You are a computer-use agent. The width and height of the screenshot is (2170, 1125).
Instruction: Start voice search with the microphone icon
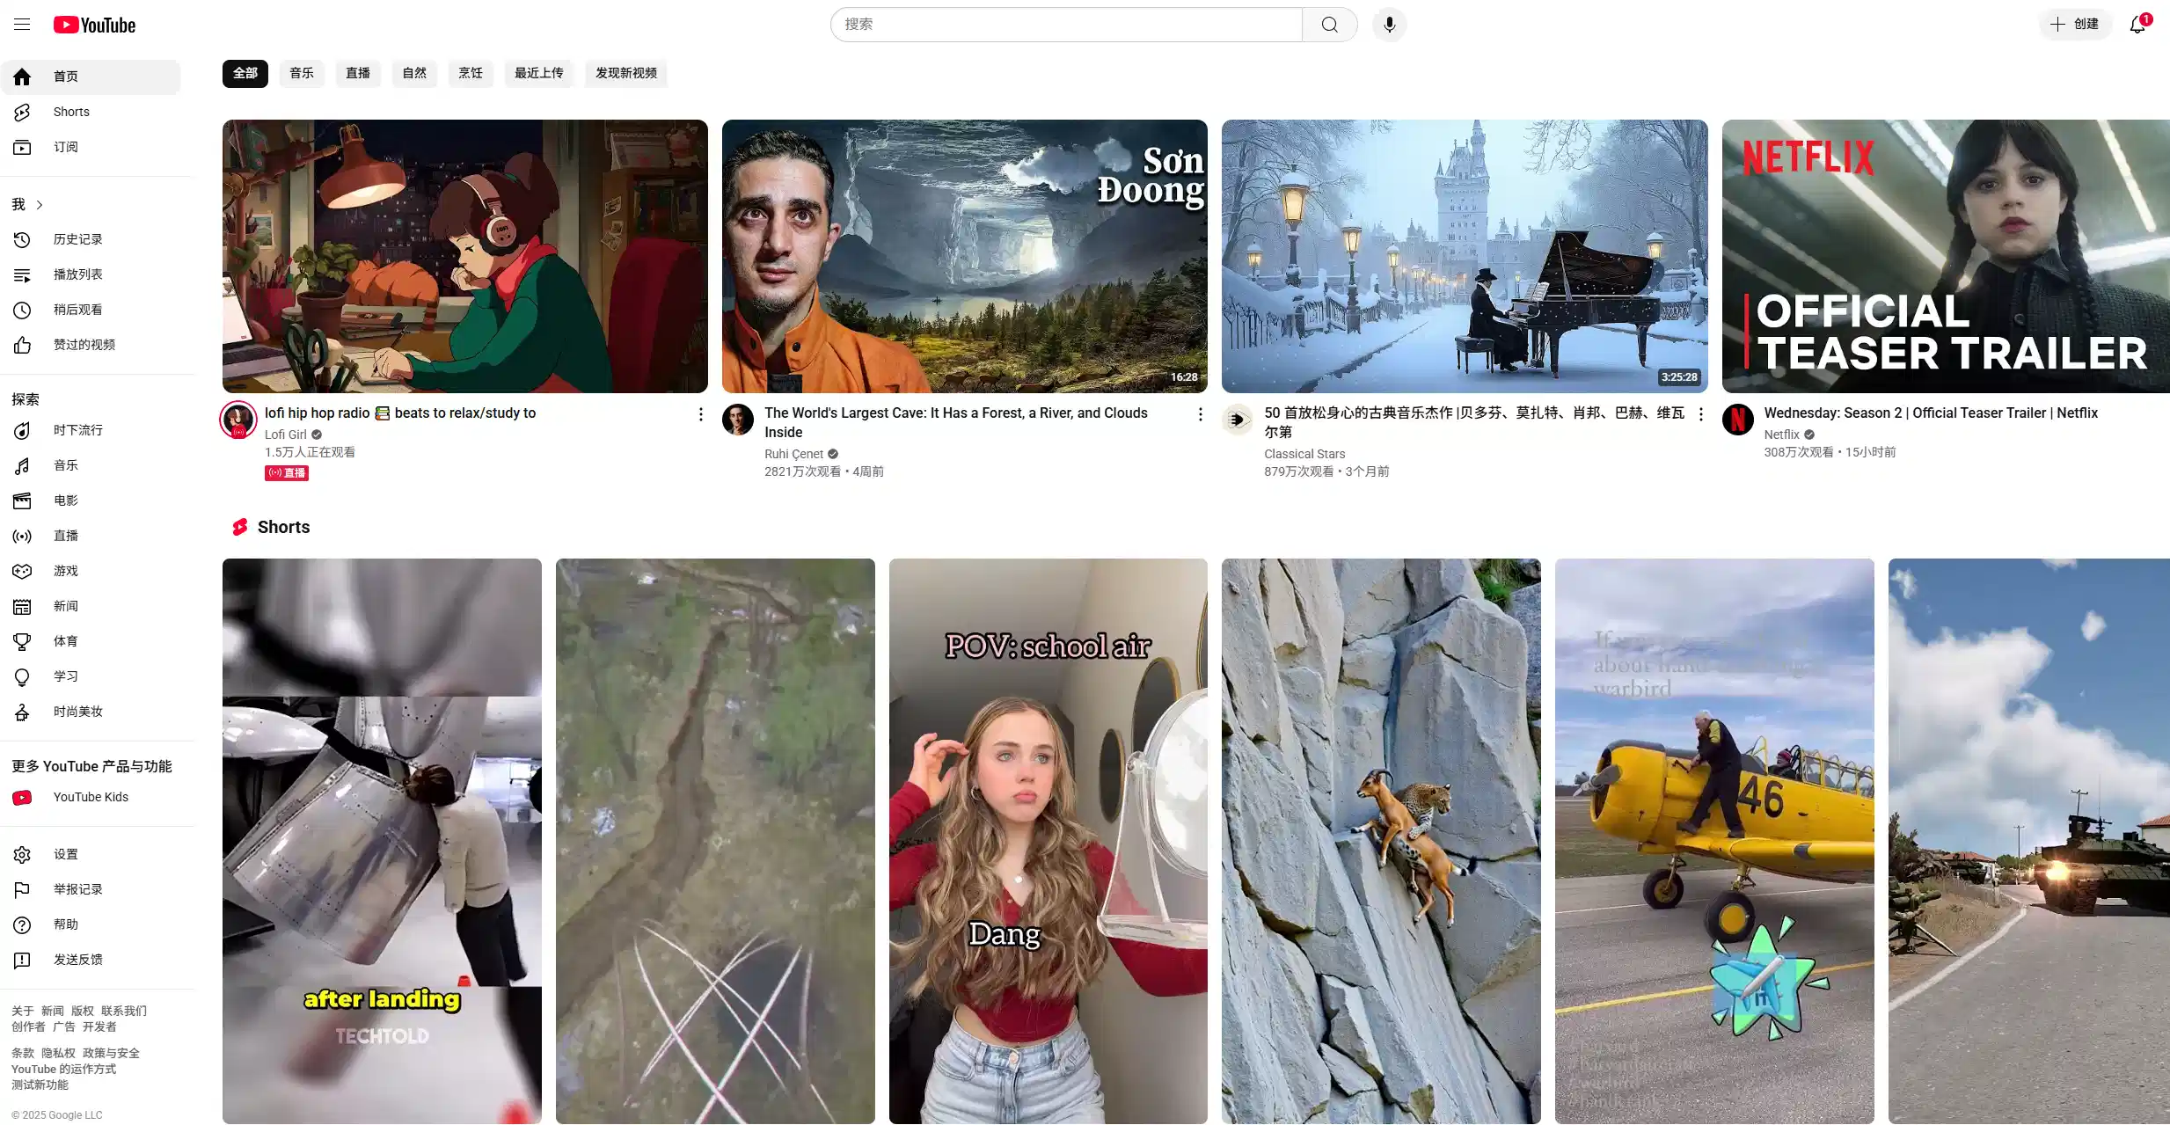[x=1388, y=24]
